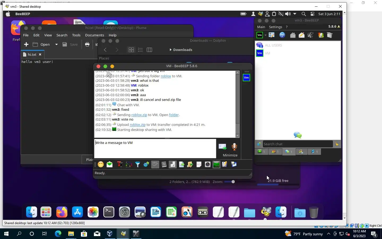Switch to the green screen tab at bottom

pos(261,152)
